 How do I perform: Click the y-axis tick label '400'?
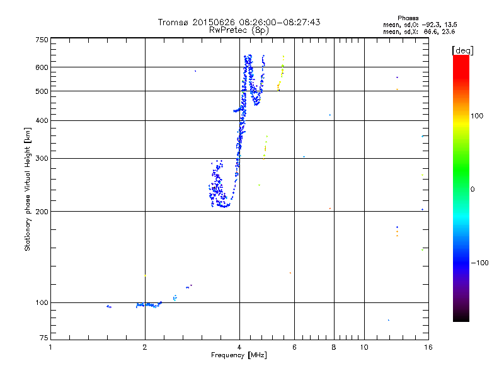click(x=42, y=121)
